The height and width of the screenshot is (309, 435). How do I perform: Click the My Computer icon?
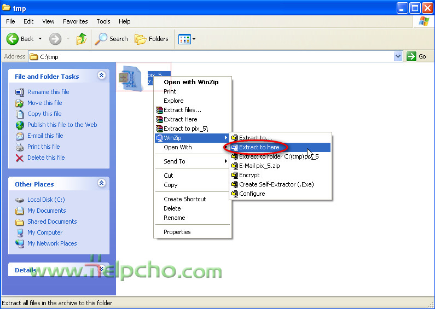click(20, 233)
